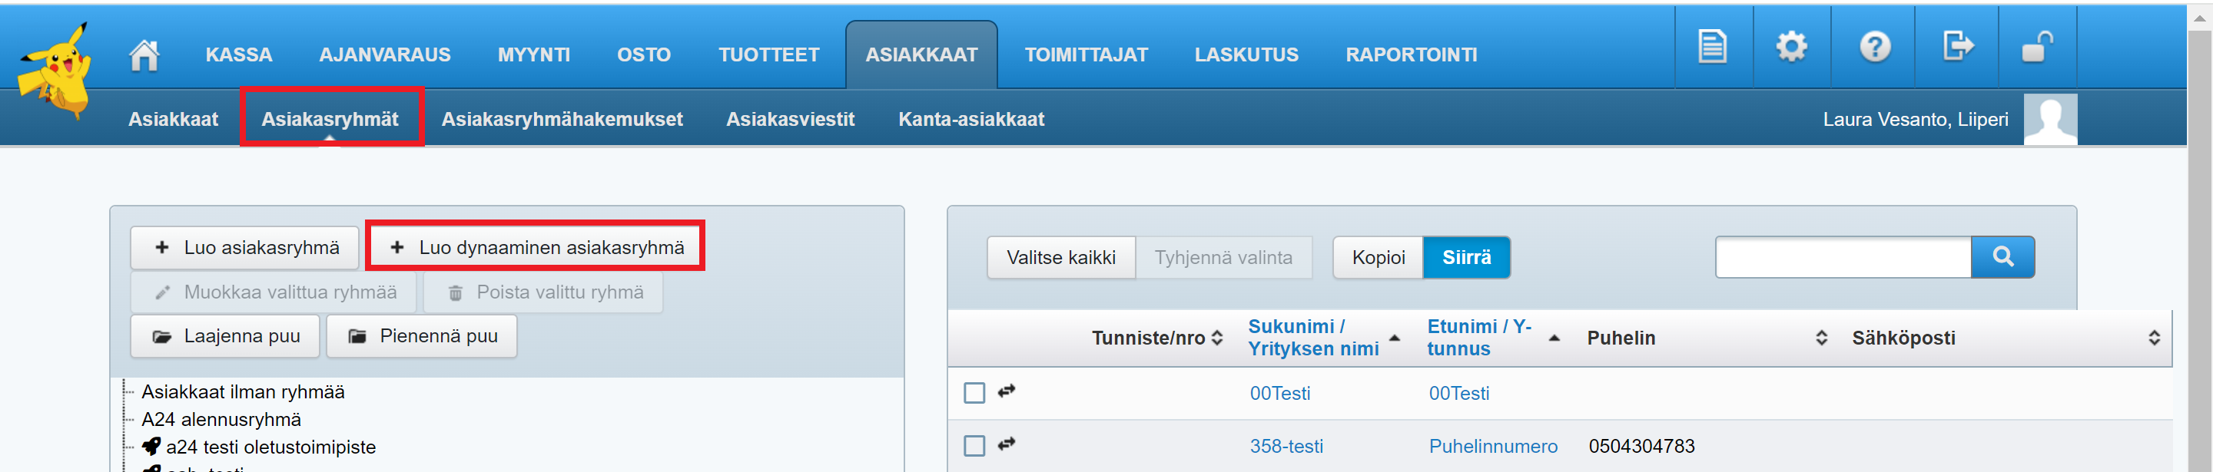The width and height of the screenshot is (2213, 472).
Task: Sort by Puhelin column arrows
Action: pos(1820,338)
